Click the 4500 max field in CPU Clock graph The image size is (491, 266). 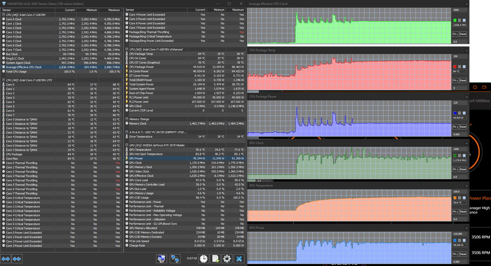[459, 10]
